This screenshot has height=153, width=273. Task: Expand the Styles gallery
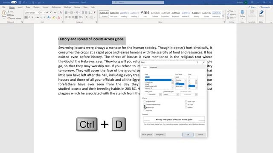click(x=223, y=17)
